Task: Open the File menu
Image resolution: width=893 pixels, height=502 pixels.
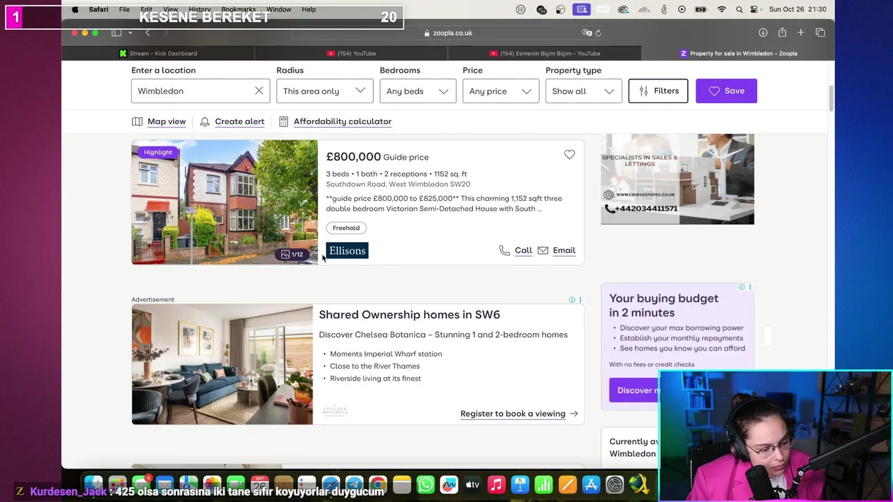Action: click(124, 9)
